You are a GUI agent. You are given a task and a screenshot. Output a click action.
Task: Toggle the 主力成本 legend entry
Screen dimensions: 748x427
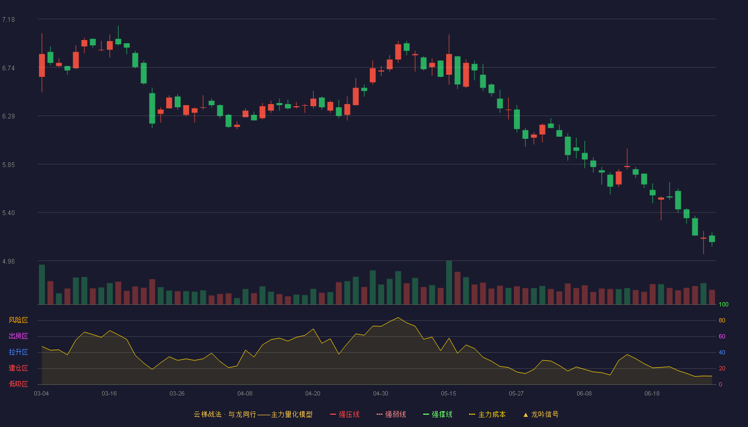487,414
